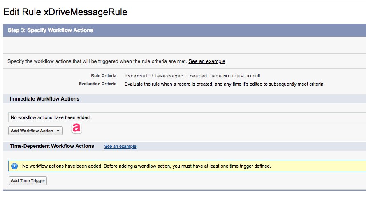This screenshot has width=366, height=206.
Task: Click the Immediate Workflow Actions section heading
Action: [x=44, y=99]
